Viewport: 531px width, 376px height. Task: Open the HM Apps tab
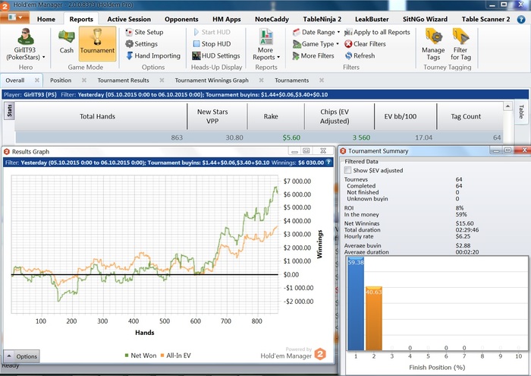pos(226,19)
